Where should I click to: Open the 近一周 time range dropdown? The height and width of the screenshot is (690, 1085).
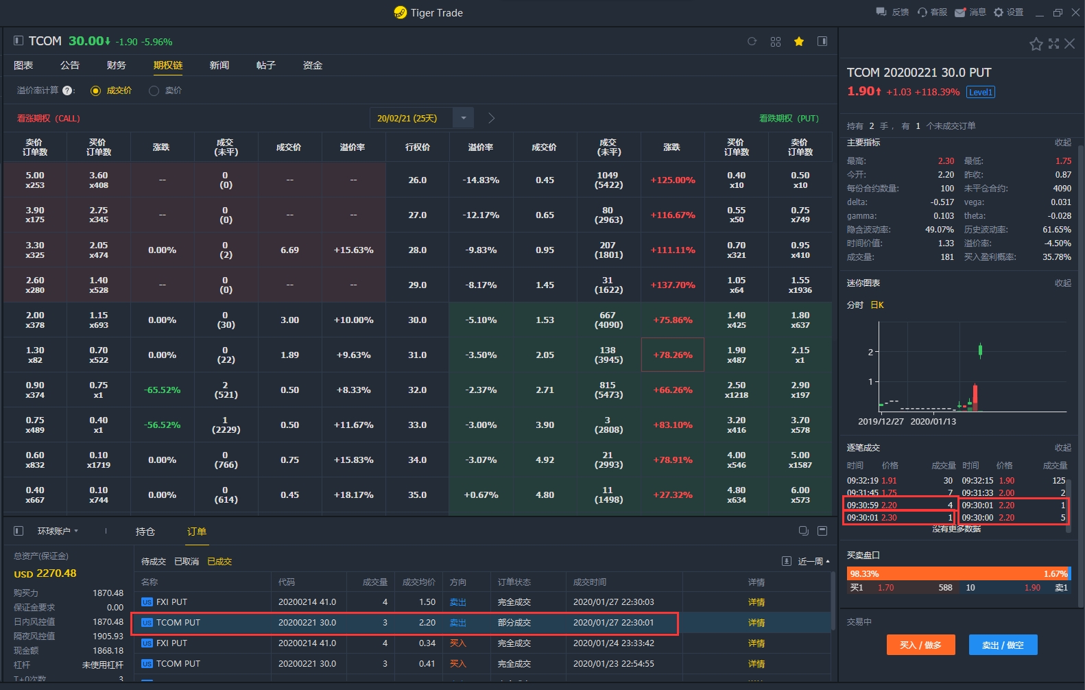click(814, 561)
